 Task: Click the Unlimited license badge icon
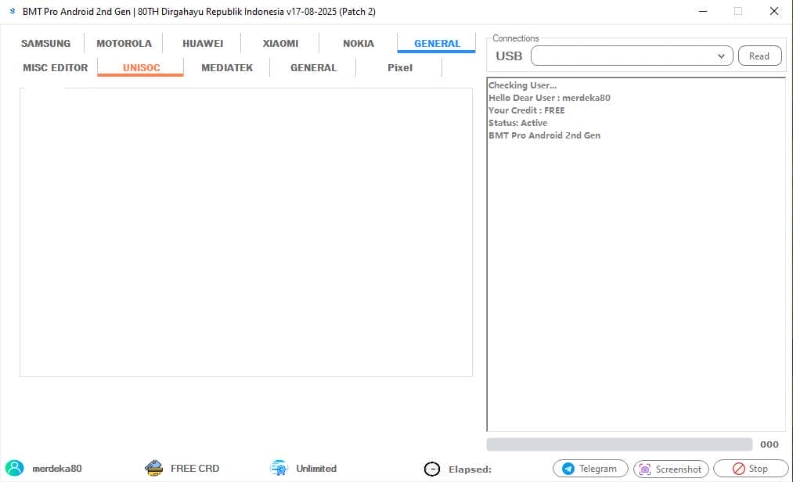[278, 468]
